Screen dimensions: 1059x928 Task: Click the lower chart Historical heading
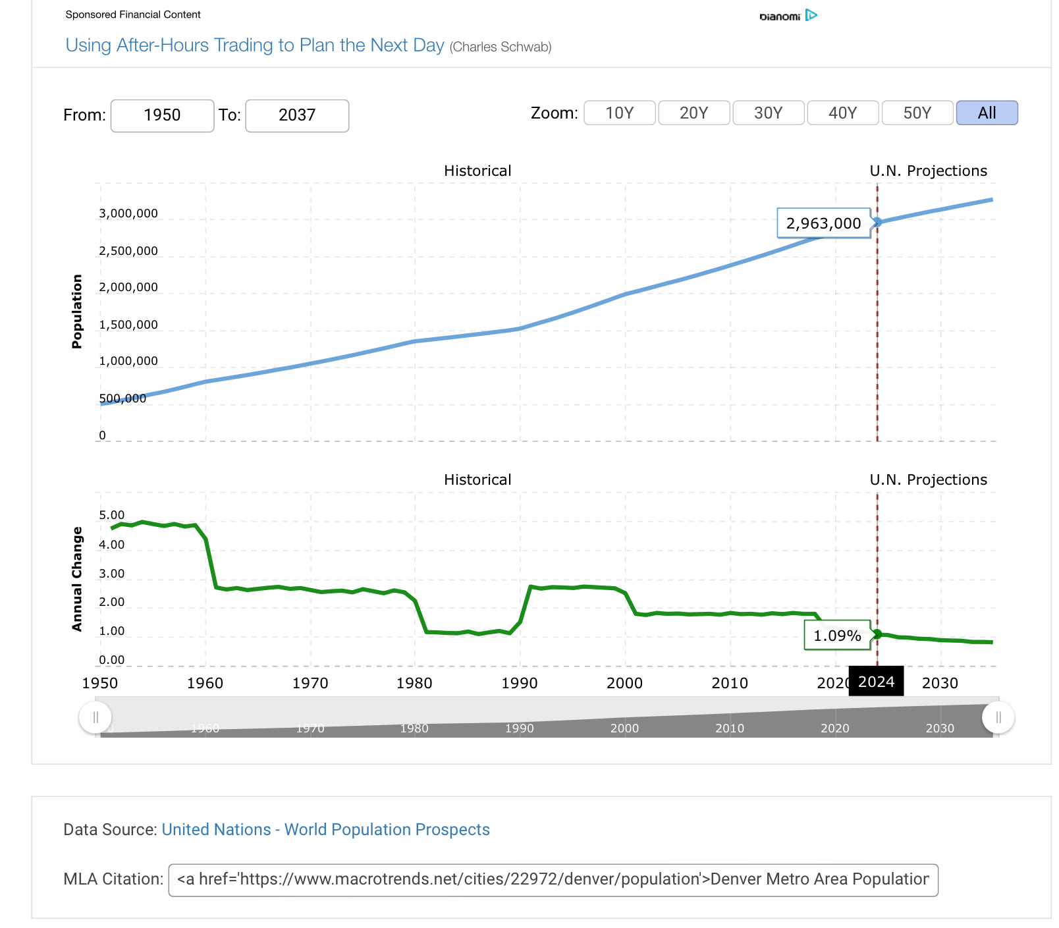477,479
